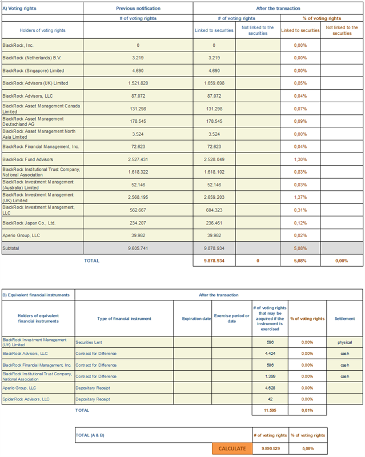Viewport: 365px width, 457px height.
Task: Click the 2.527.431 previous notification cell
Action: pos(138,159)
